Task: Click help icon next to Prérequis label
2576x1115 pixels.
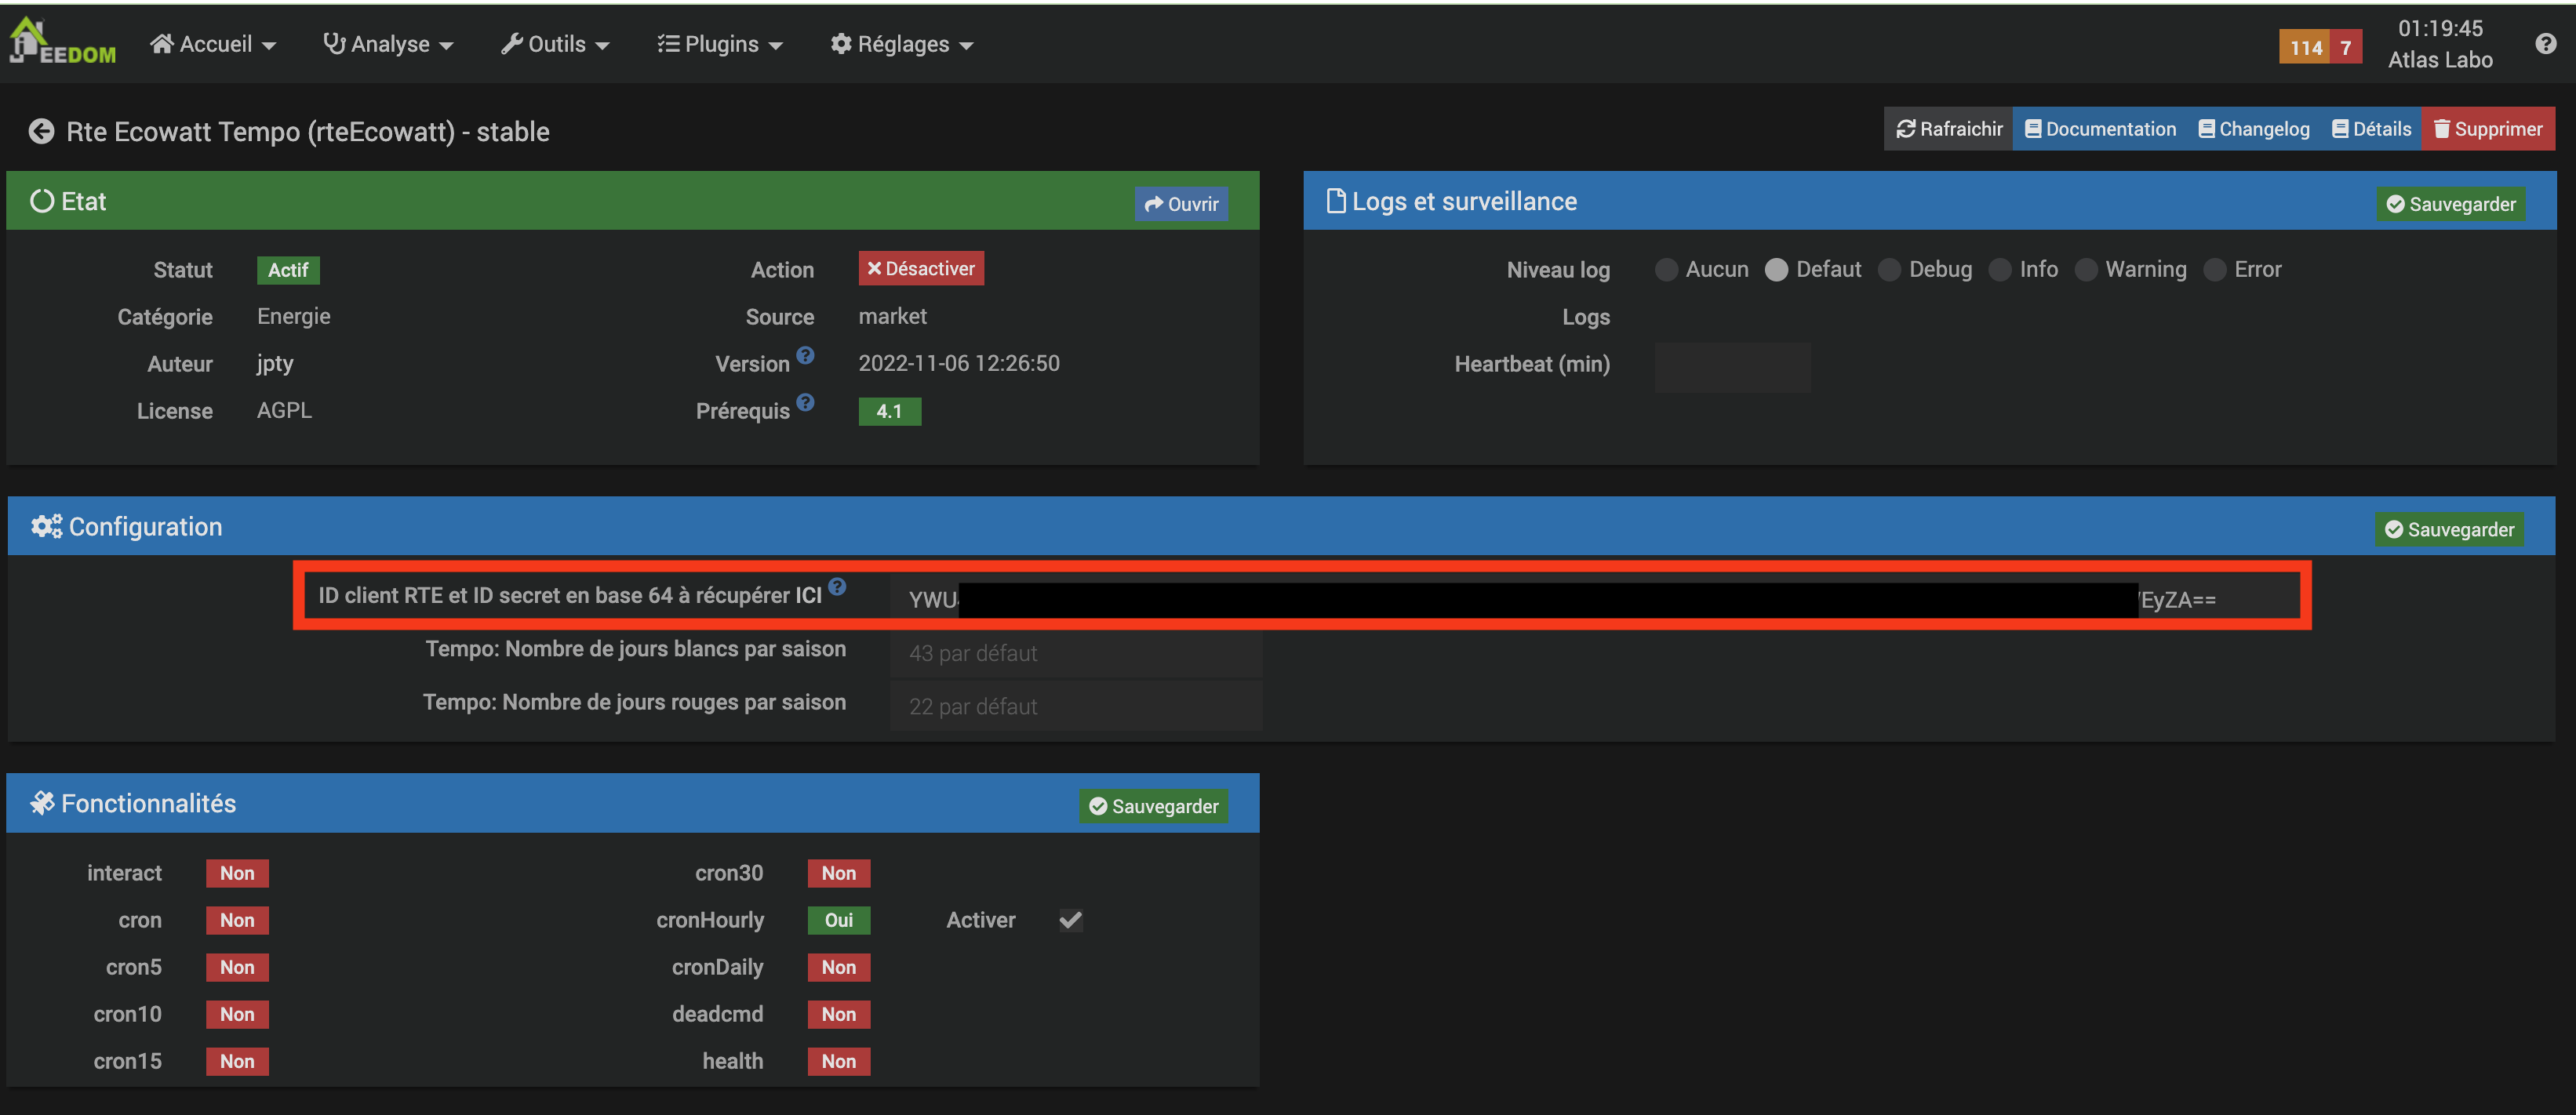Action: pos(805,402)
